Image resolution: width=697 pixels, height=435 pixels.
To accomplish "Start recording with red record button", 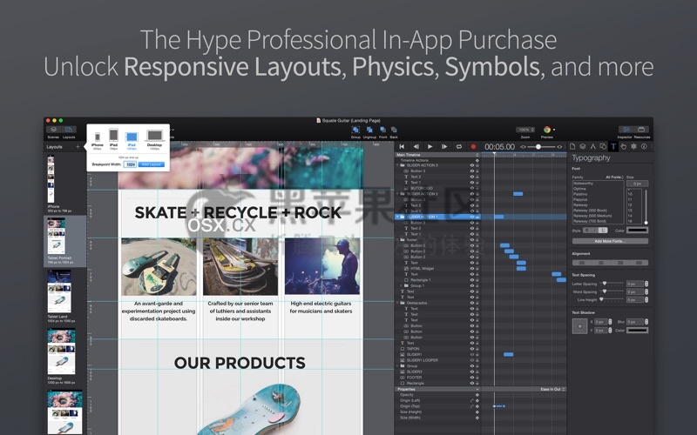I will pyautogui.click(x=473, y=146).
